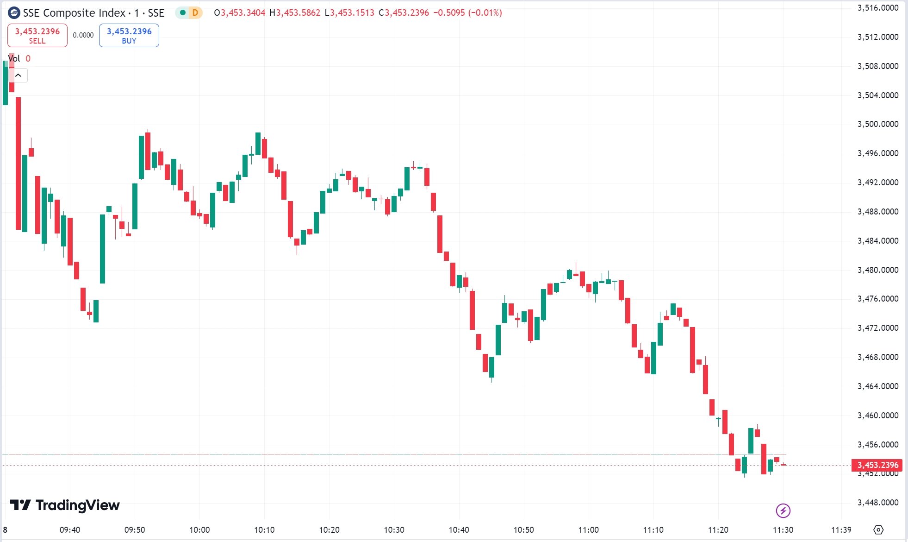The width and height of the screenshot is (908, 542).
Task: Click the 11:39 time axis label
Action: [x=841, y=529]
